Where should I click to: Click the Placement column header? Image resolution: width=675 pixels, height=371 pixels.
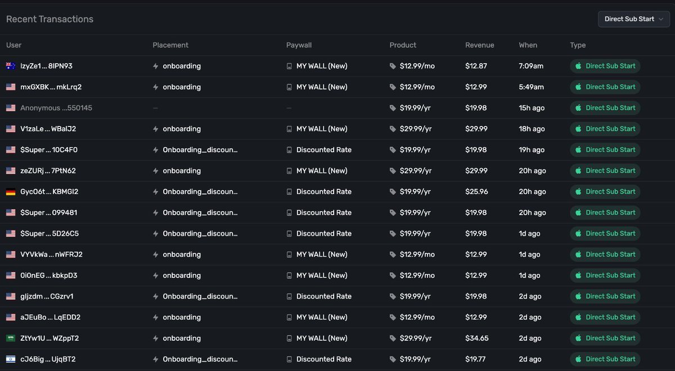170,45
